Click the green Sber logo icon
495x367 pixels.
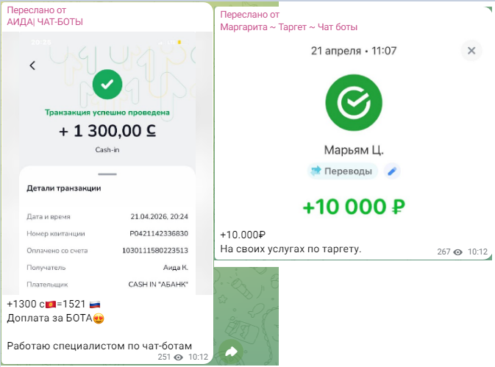point(354,105)
